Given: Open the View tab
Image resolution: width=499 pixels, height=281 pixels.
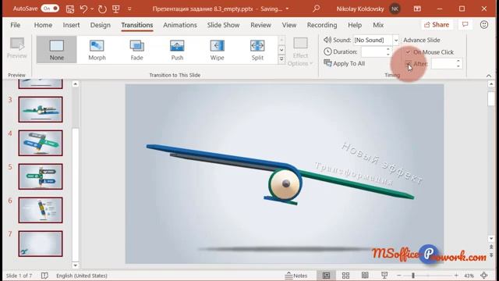Looking at the screenshot, I should (289, 25).
